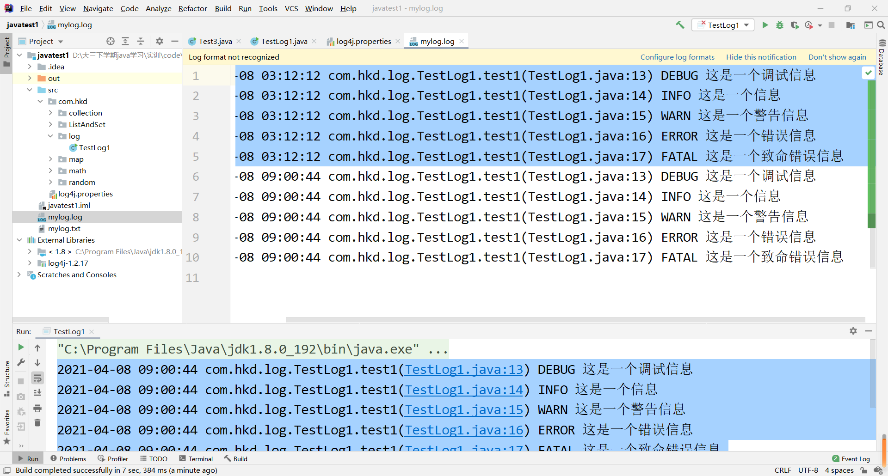
Task: Open the TODO tool window
Action: [x=154, y=459]
